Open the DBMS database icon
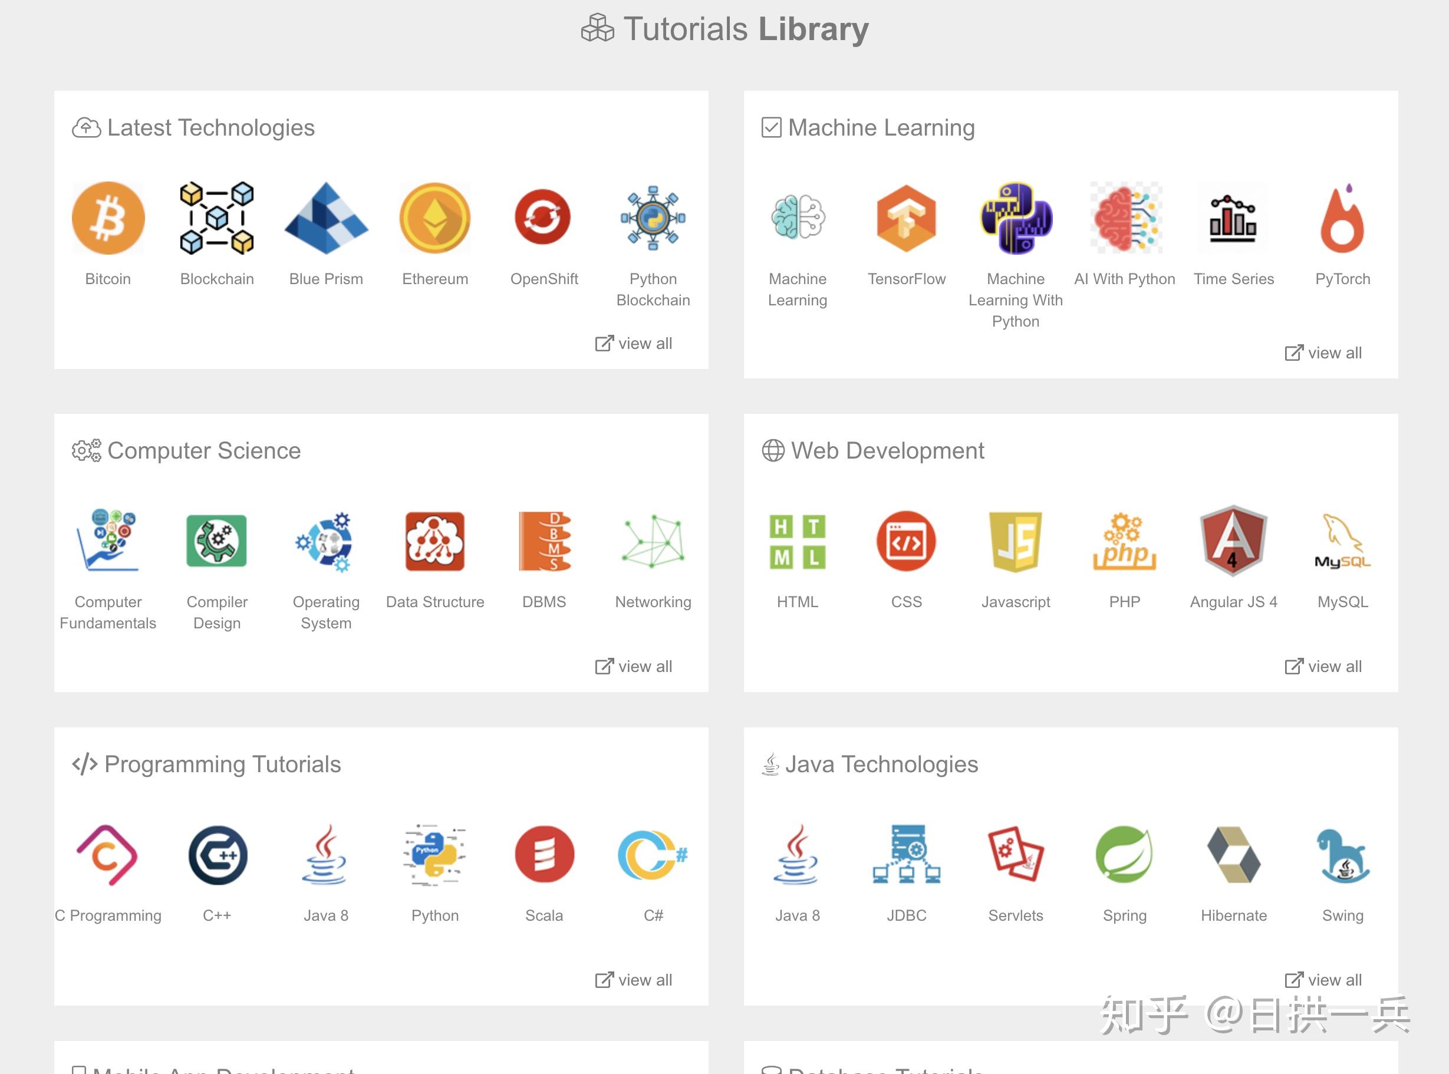 [544, 541]
